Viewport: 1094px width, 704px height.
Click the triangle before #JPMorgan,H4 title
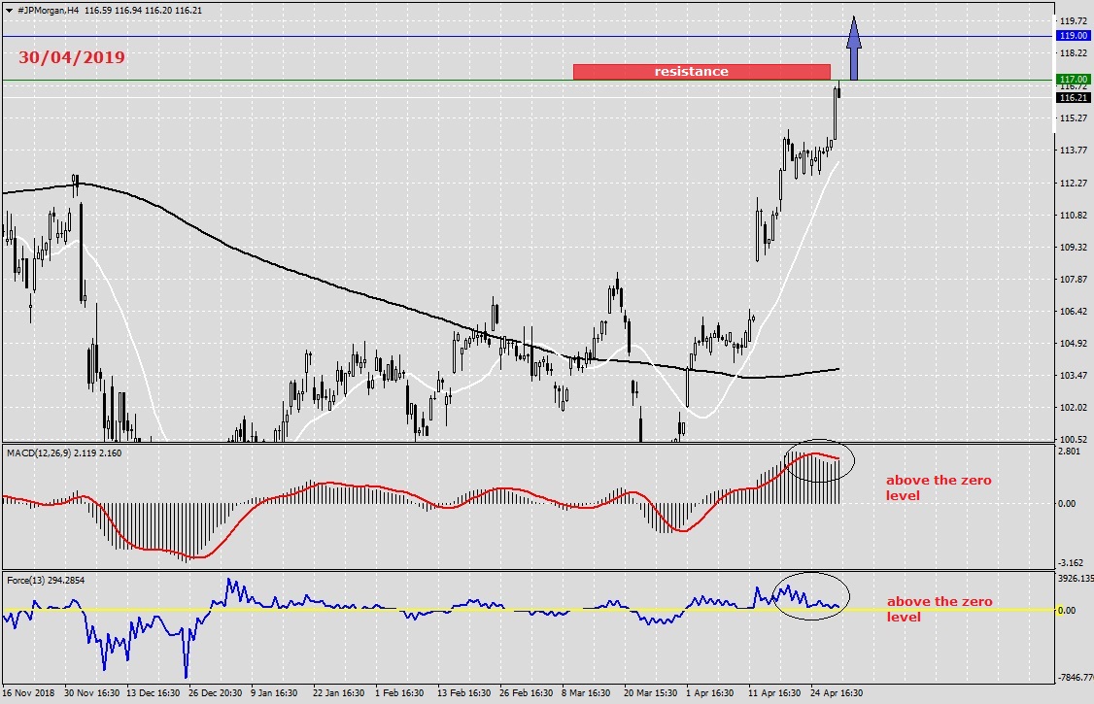point(9,9)
